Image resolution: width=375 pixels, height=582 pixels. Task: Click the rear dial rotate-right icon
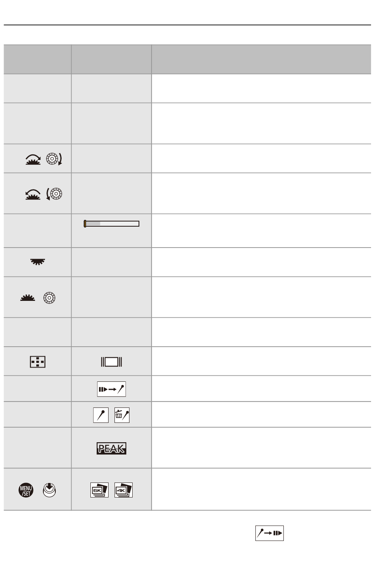point(33,159)
